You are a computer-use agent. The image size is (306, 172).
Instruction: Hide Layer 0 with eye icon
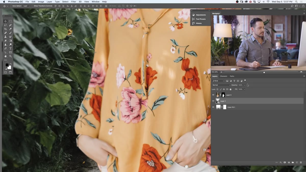click(213, 95)
